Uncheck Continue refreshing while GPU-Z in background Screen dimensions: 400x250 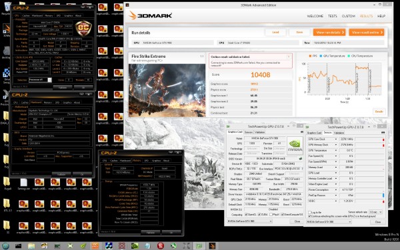pyautogui.click(x=309, y=216)
